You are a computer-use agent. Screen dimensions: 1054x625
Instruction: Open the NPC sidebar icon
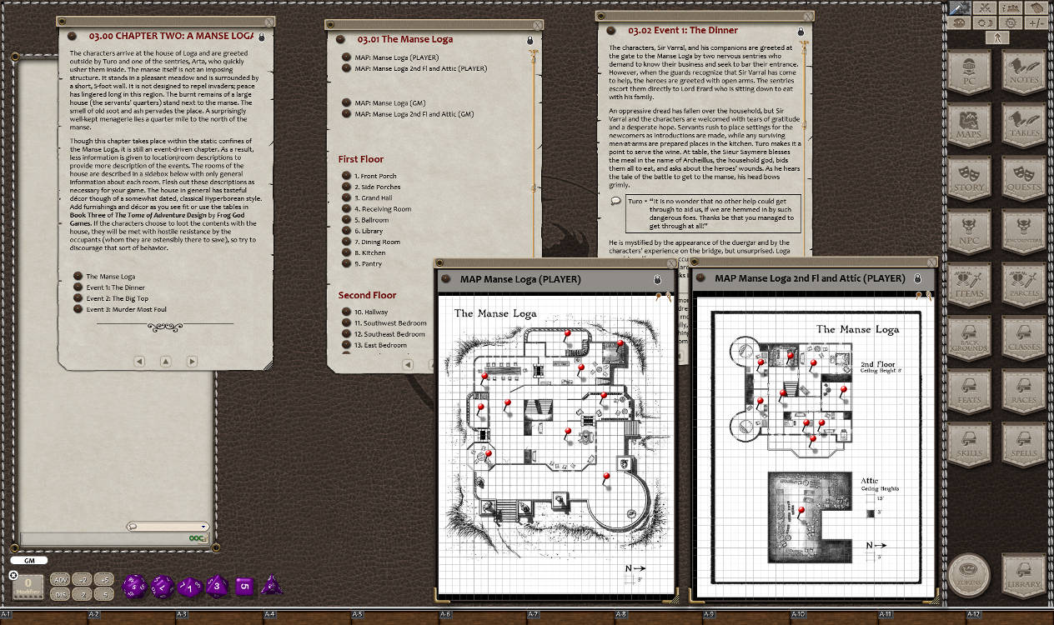pyautogui.click(x=970, y=232)
